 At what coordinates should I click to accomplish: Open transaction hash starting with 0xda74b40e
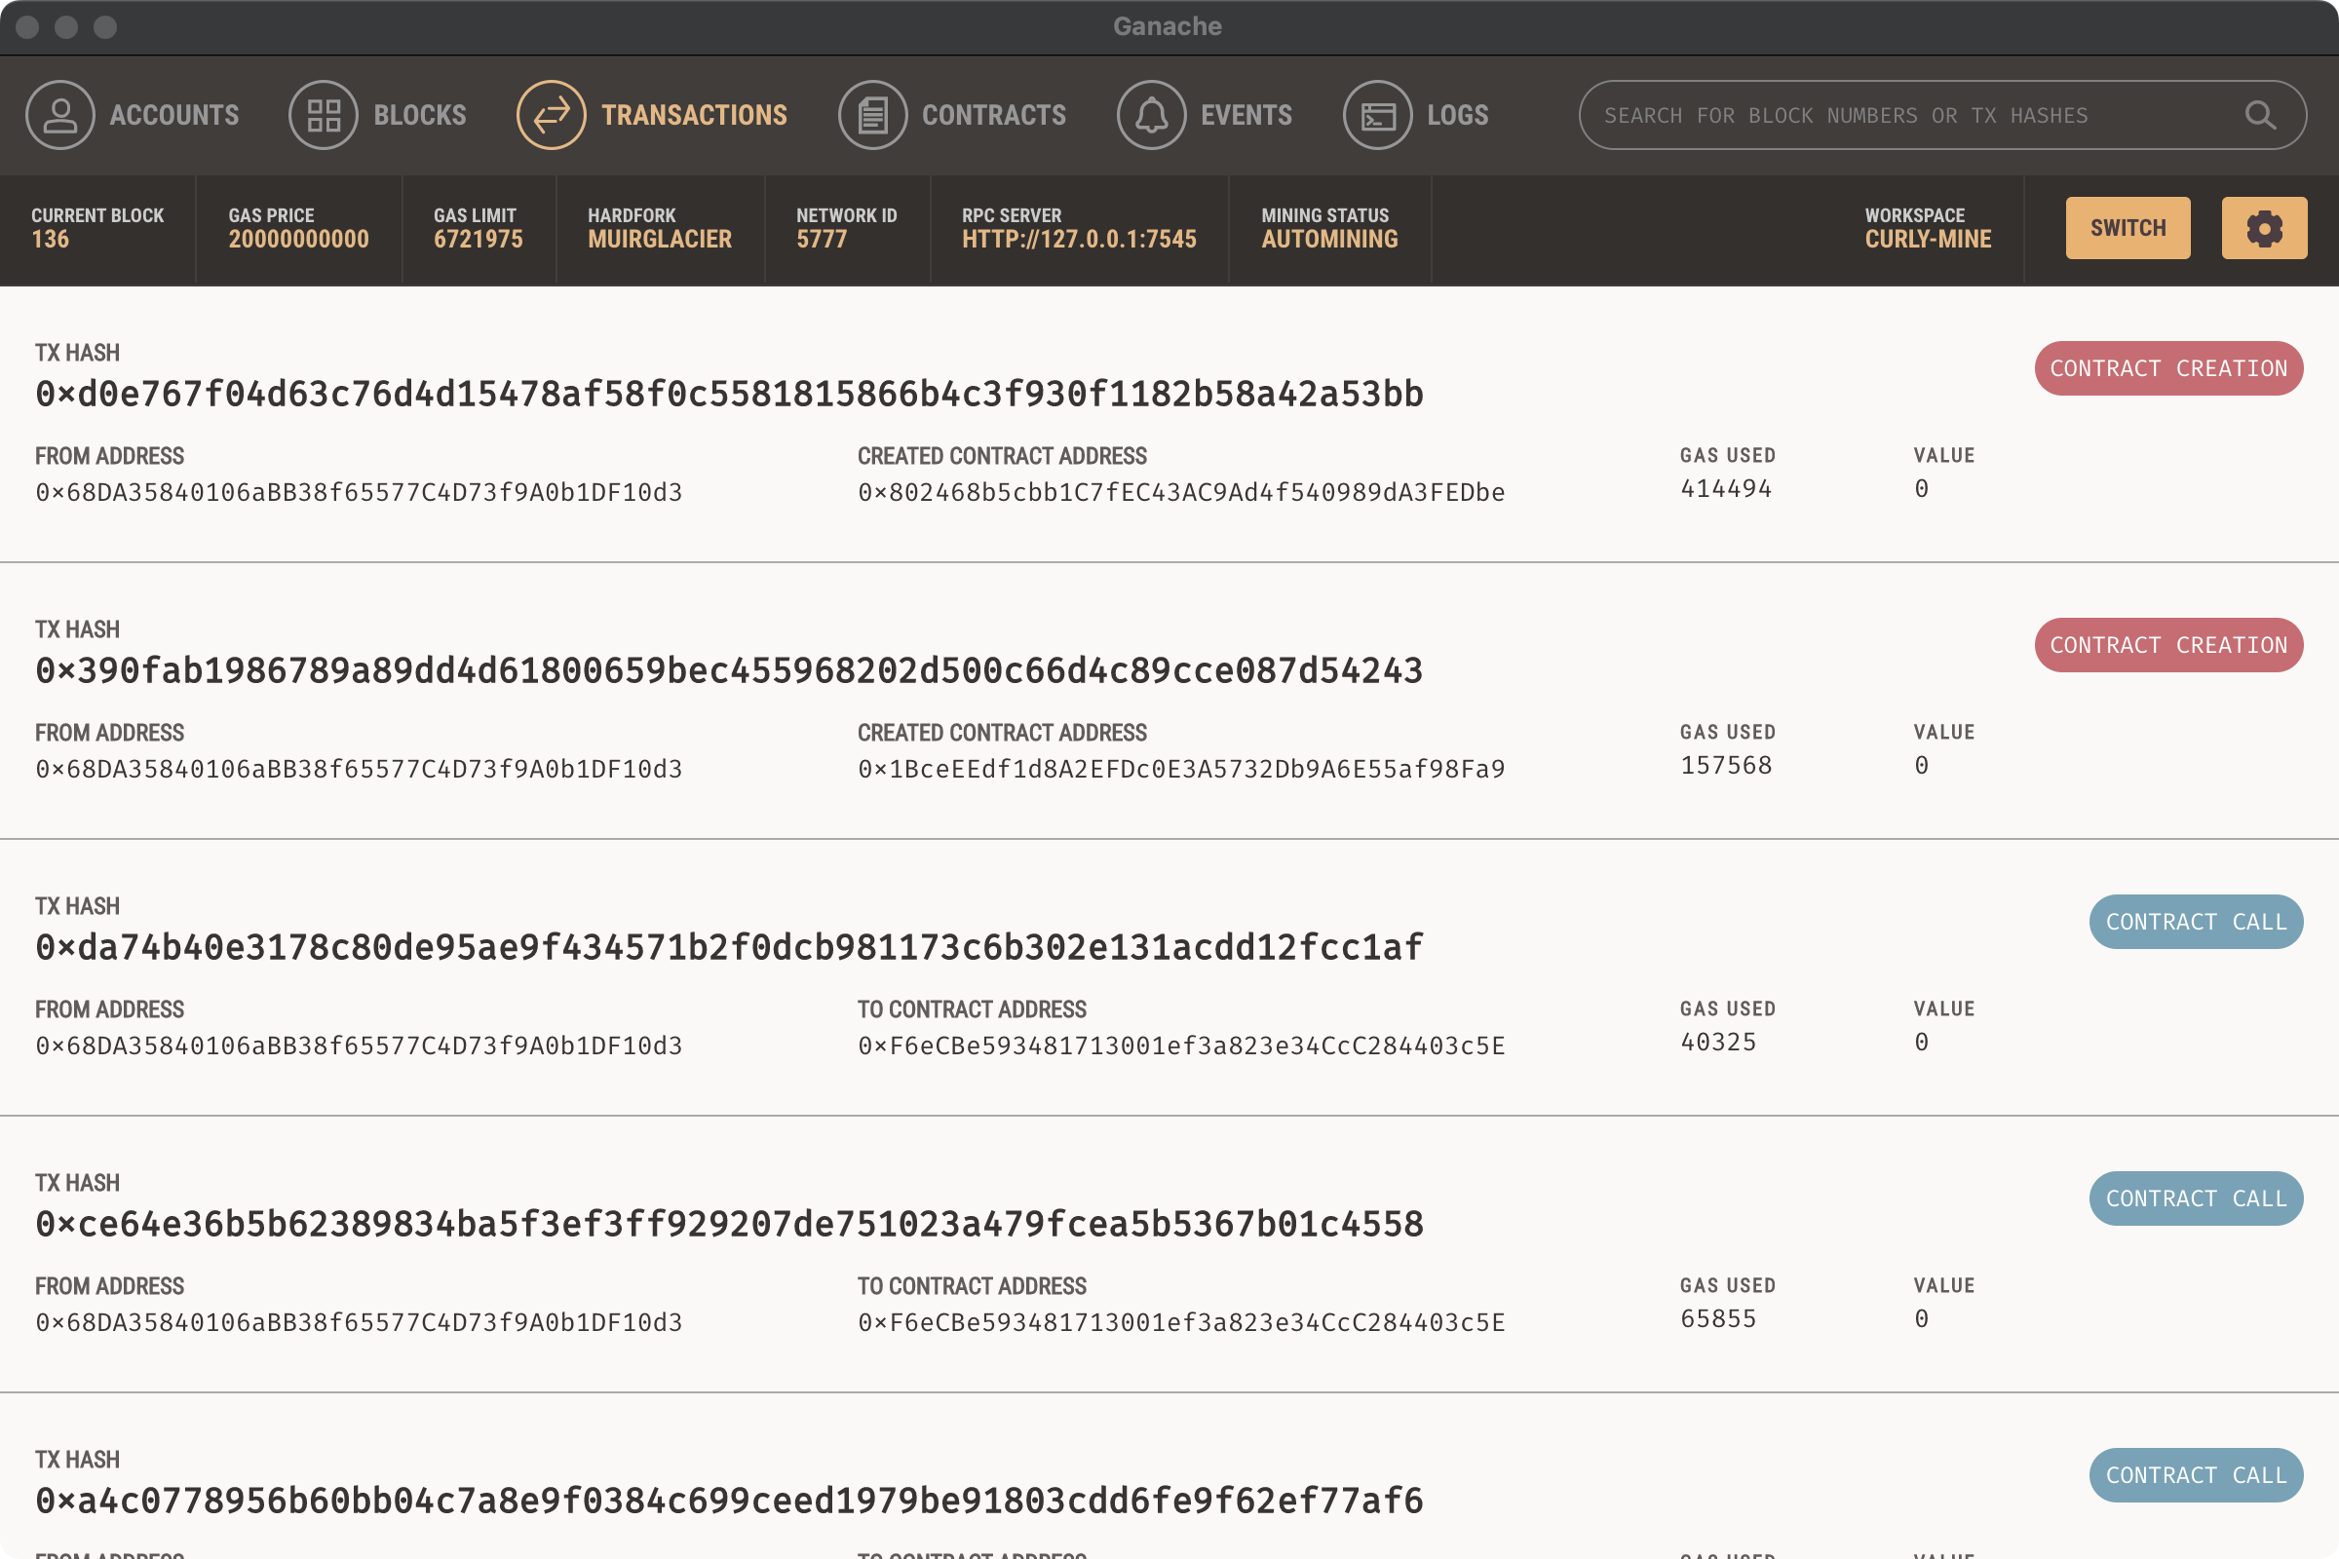coord(729,947)
